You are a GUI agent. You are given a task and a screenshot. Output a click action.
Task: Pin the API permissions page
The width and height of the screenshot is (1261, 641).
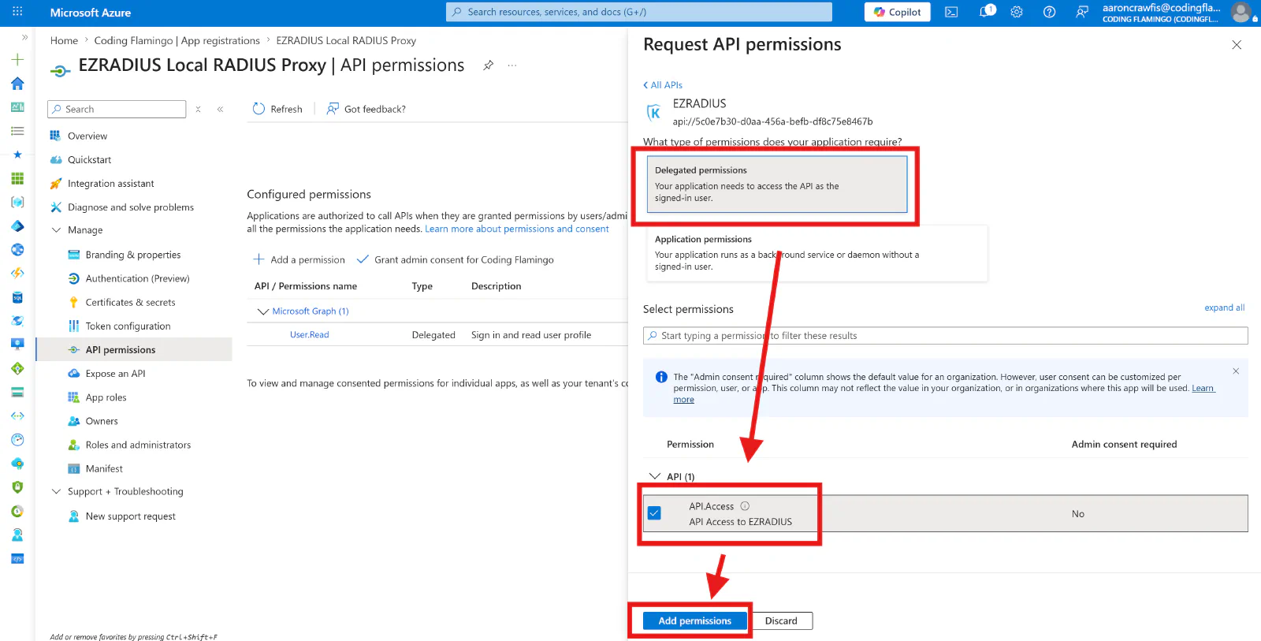[x=489, y=65]
